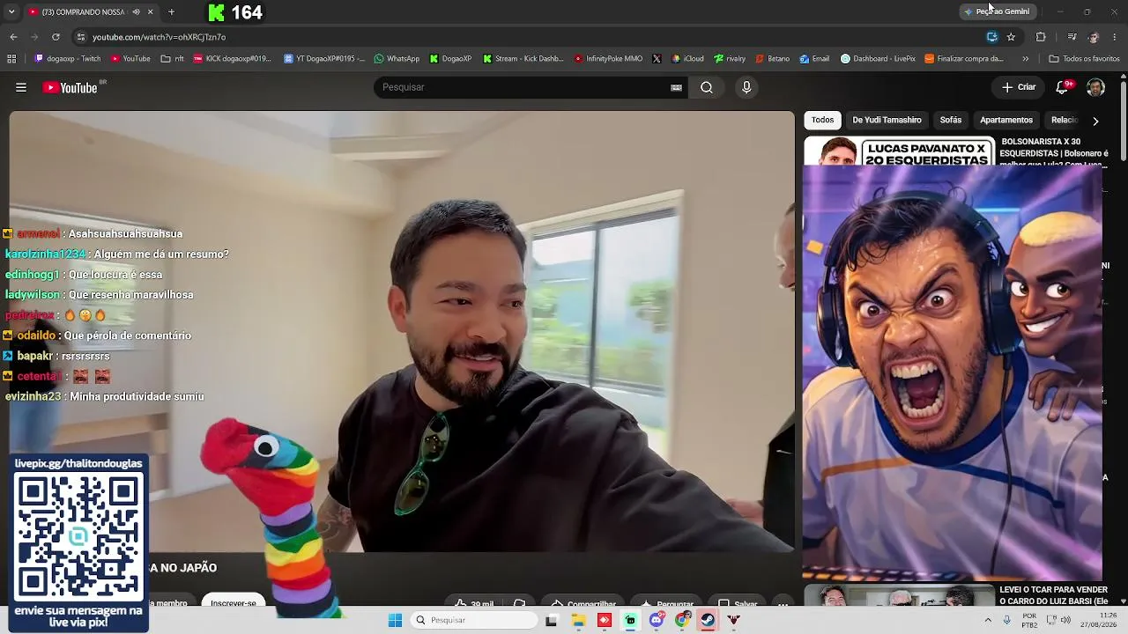Go to the YouTube home logo
The height and width of the screenshot is (634, 1128).
[70, 87]
